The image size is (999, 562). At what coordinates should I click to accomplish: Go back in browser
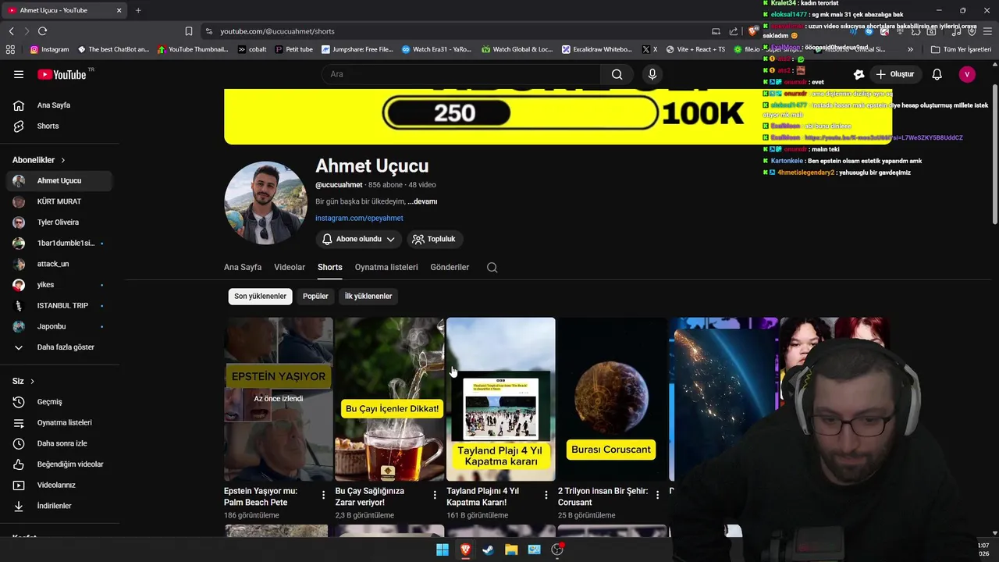11,31
